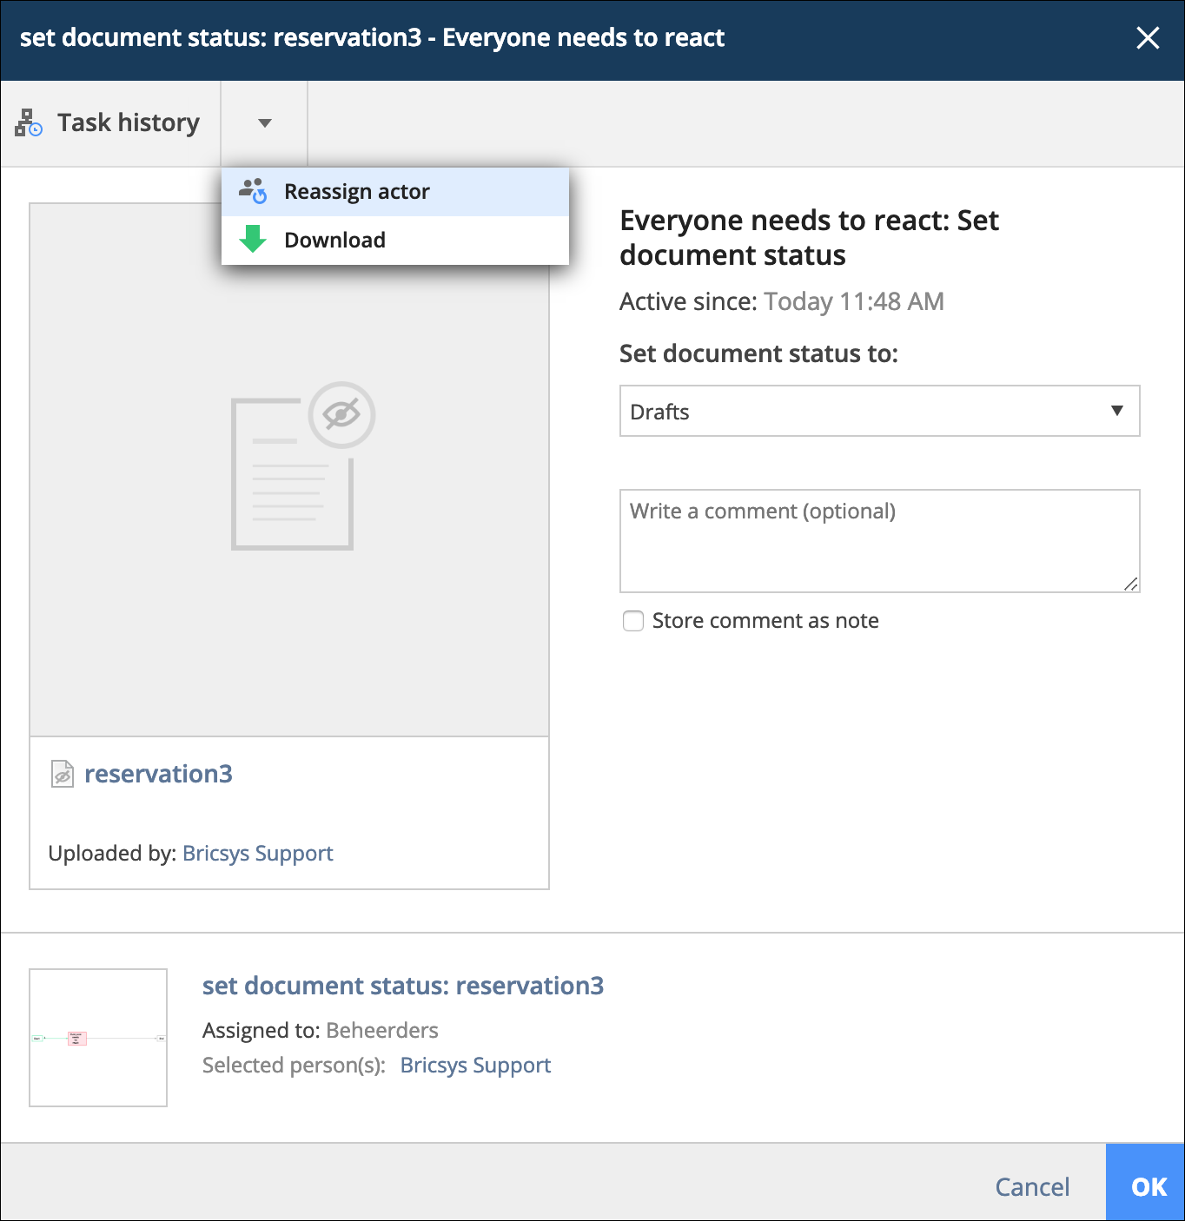Open the Bricsys Support uploader link
This screenshot has width=1185, height=1221.
tap(258, 854)
